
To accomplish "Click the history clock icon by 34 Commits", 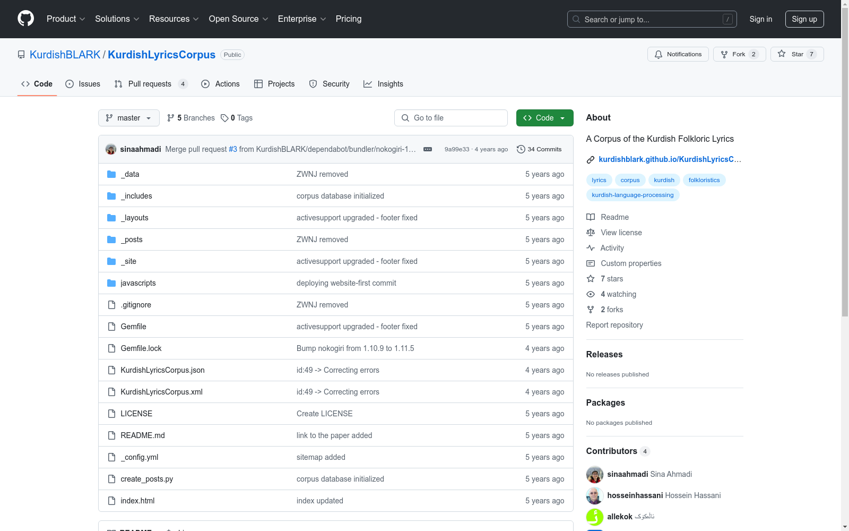I will 521,149.
